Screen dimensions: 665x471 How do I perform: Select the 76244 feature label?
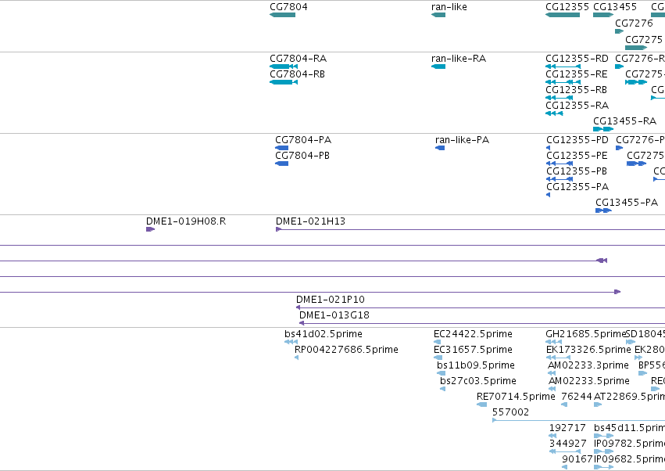click(577, 397)
